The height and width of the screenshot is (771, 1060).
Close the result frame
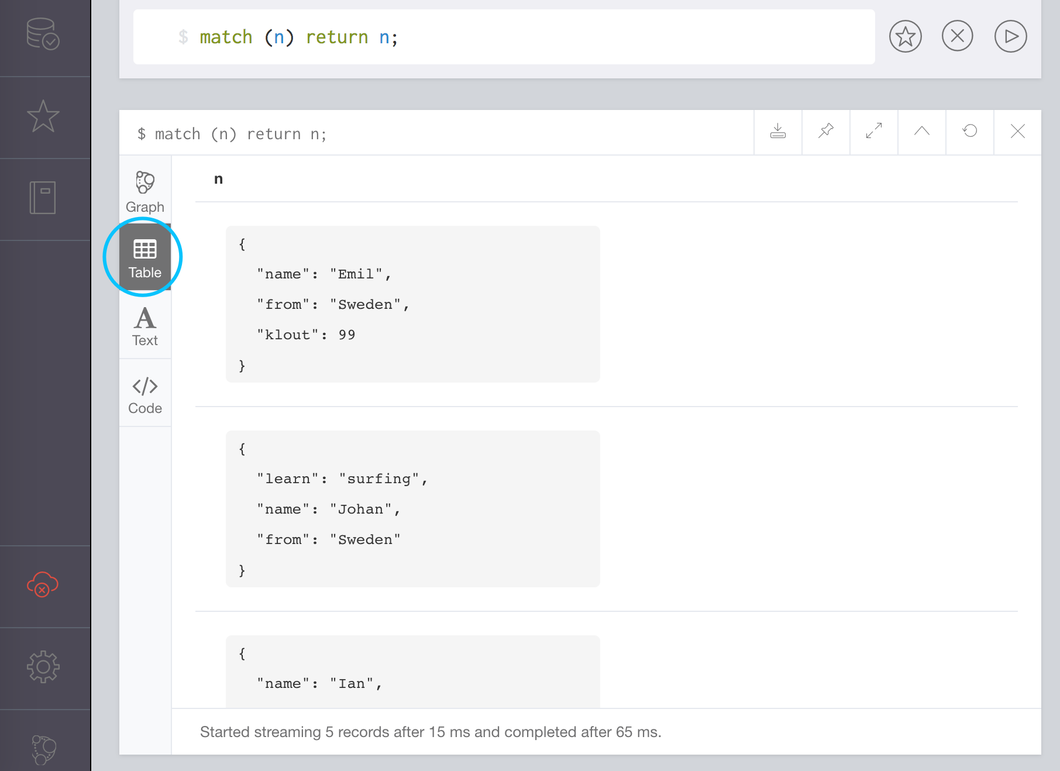coord(1018,132)
